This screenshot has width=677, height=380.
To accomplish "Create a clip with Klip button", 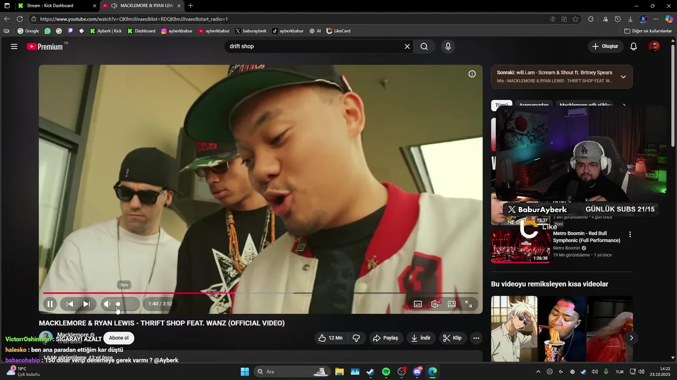I will [453, 338].
